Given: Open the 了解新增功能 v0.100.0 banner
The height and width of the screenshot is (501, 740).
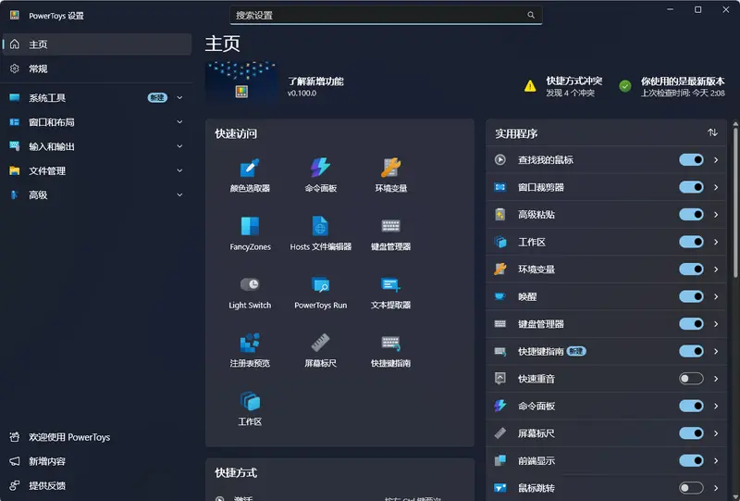Looking at the screenshot, I should [x=275, y=81].
